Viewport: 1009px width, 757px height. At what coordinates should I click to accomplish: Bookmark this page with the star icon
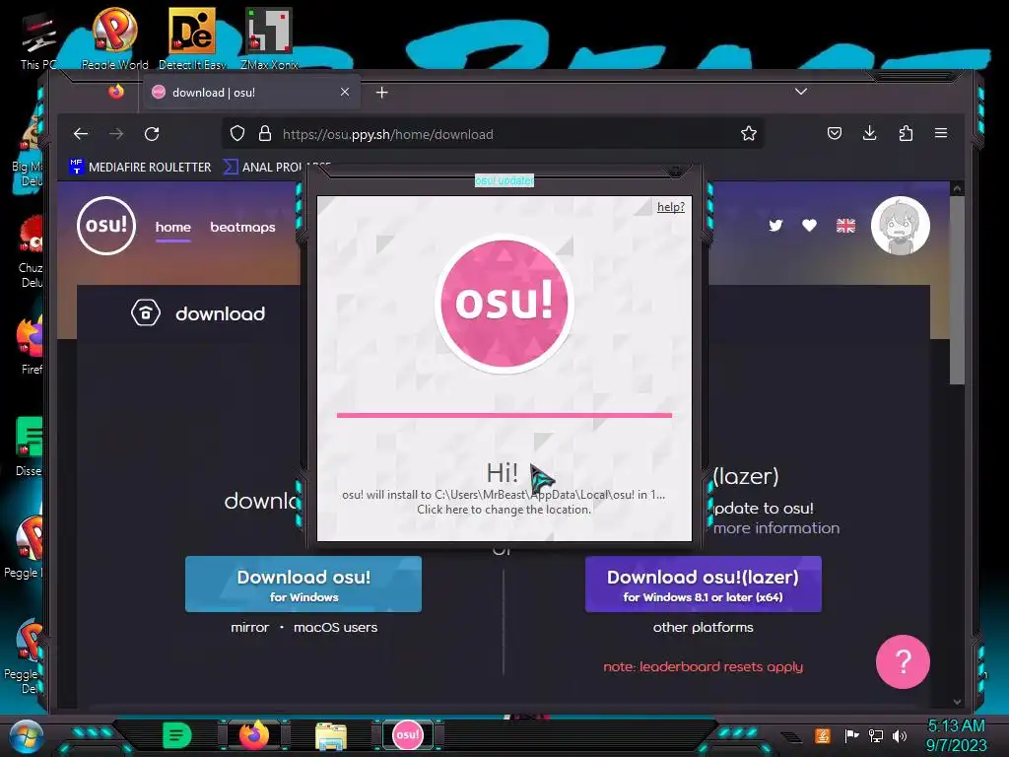pyautogui.click(x=749, y=134)
